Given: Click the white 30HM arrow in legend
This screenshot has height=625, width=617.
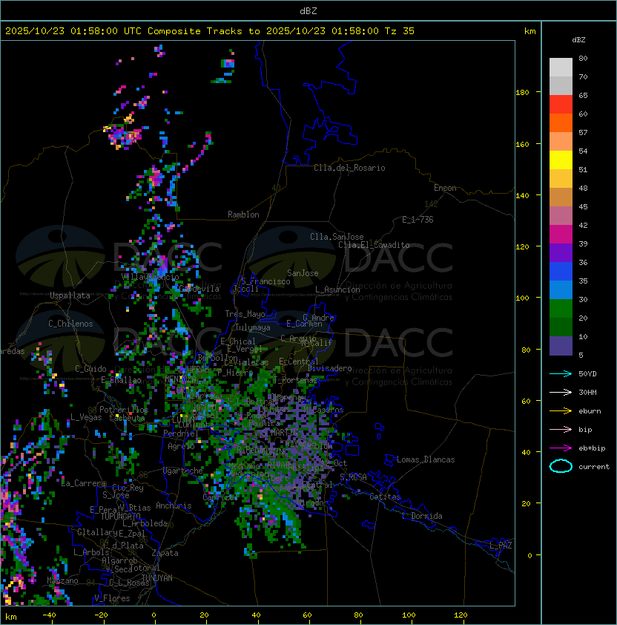Looking at the screenshot, I should [x=561, y=392].
